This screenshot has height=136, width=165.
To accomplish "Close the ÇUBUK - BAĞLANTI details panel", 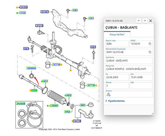I will (x=151, y=21).
